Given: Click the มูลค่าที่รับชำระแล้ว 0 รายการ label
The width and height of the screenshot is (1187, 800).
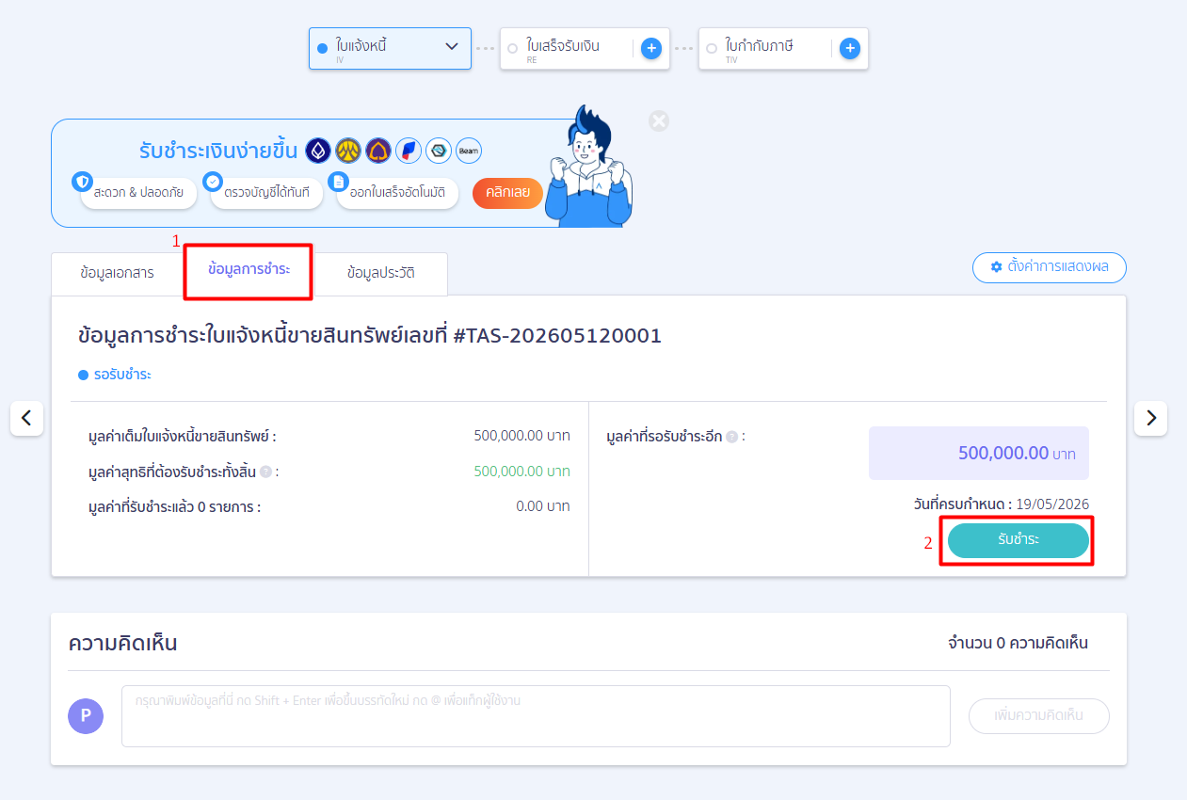Looking at the screenshot, I should (x=174, y=507).
